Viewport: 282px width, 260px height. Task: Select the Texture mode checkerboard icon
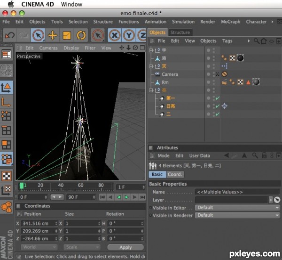[6, 176]
